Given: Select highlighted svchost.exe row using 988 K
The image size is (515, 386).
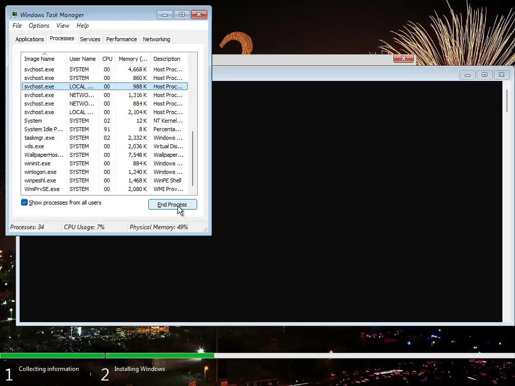Looking at the screenshot, I should tap(105, 86).
